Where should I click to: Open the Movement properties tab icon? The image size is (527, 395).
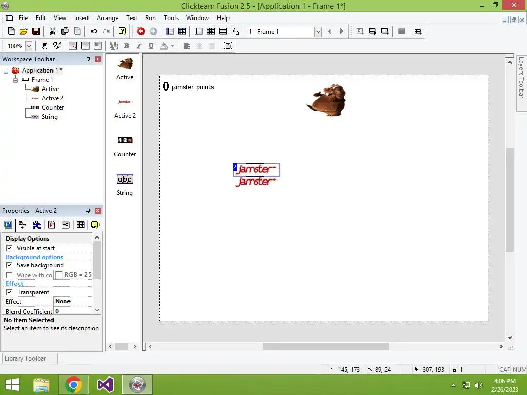click(37, 225)
